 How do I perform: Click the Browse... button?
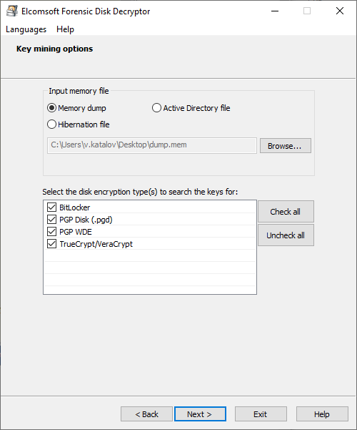(286, 146)
